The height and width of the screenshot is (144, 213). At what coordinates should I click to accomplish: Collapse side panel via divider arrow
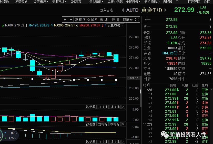coord(141,91)
